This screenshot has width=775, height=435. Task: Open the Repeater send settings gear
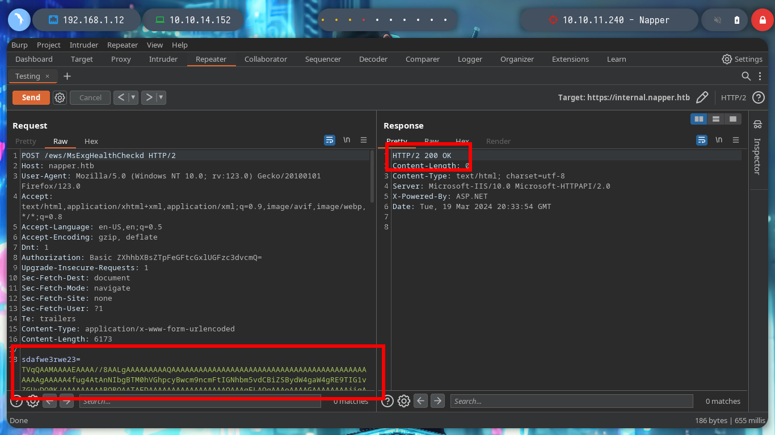60,97
